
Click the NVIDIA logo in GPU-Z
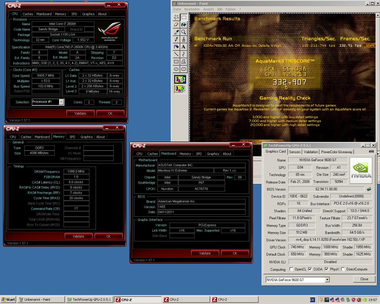pyautogui.click(x=361, y=170)
